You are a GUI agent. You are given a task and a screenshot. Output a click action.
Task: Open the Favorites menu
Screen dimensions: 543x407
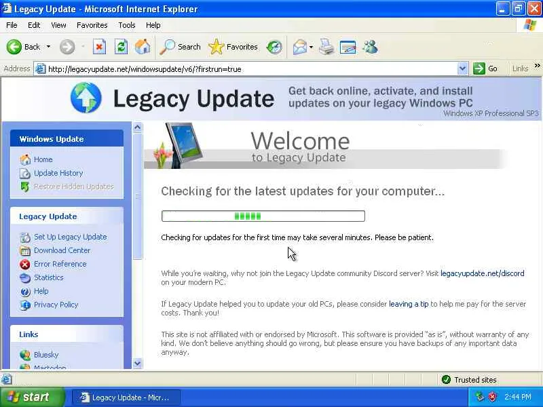point(92,25)
